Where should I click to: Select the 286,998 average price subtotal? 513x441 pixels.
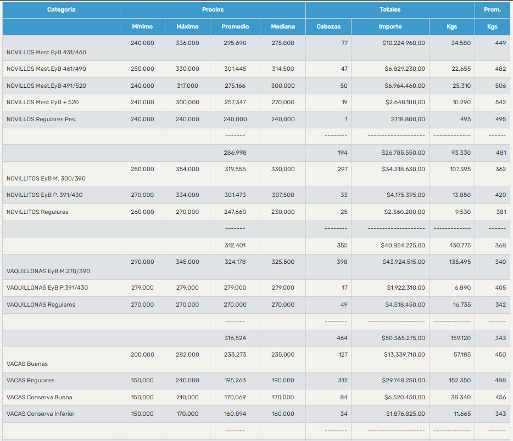[235, 153]
